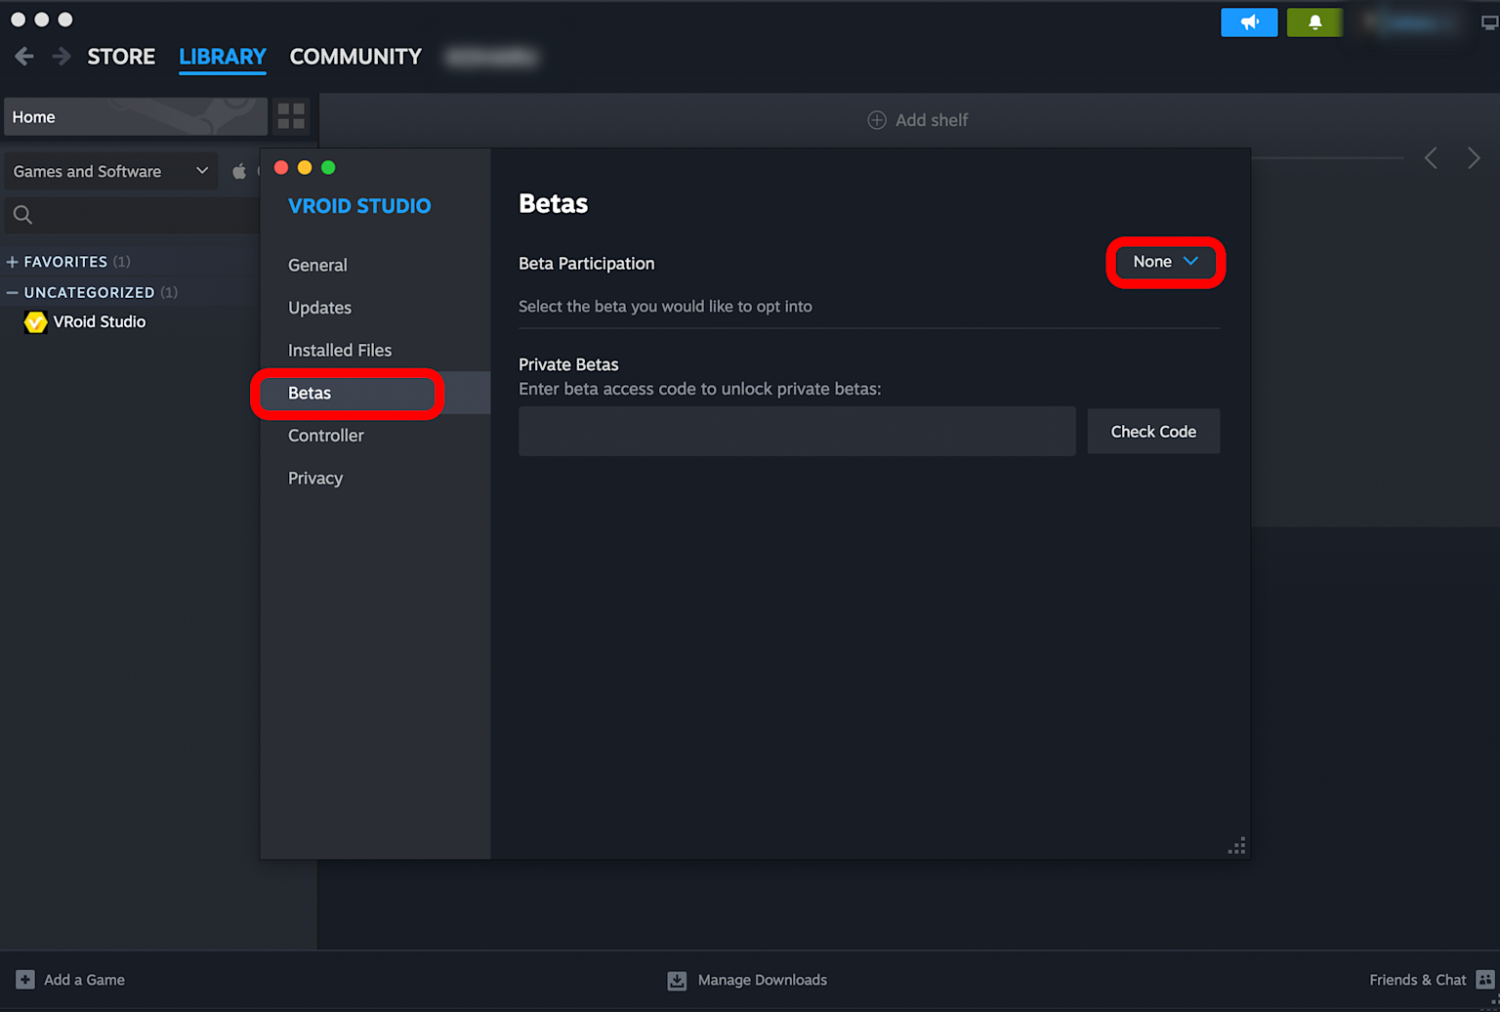Open the announcements megaphone icon
This screenshot has height=1012, width=1500.
(1249, 22)
